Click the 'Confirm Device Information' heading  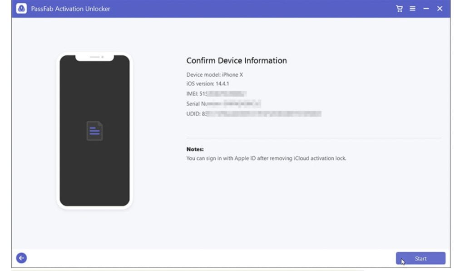click(x=237, y=60)
